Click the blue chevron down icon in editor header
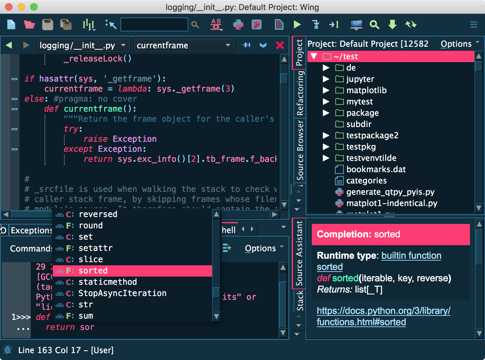The height and width of the screenshot is (360, 485). pyautogui.click(x=263, y=45)
